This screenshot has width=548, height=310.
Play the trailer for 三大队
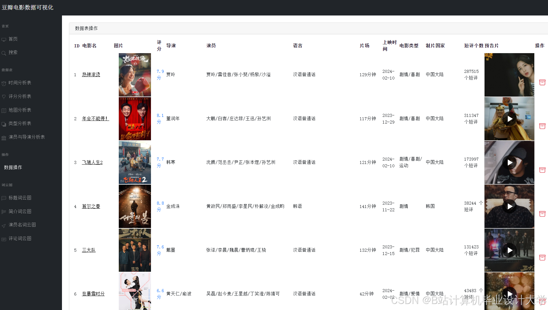[509, 250]
